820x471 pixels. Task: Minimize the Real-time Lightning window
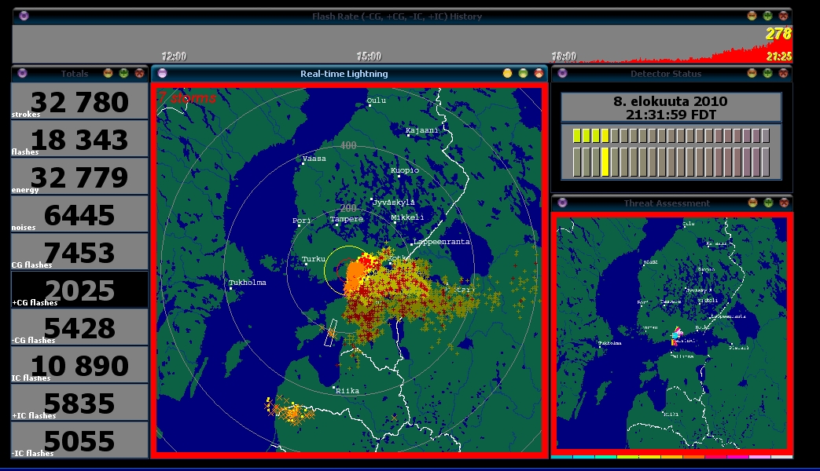pyautogui.click(x=507, y=73)
